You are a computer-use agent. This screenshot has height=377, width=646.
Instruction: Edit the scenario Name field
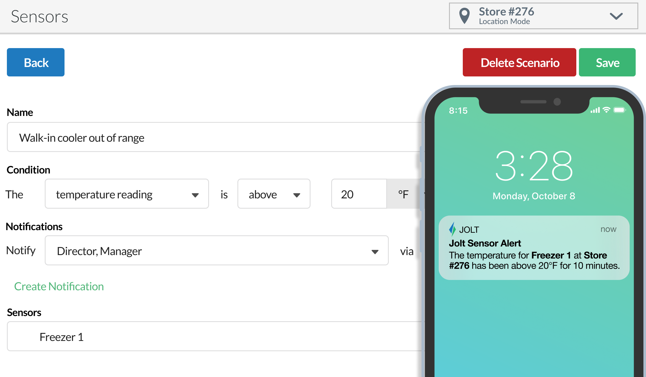(x=214, y=137)
